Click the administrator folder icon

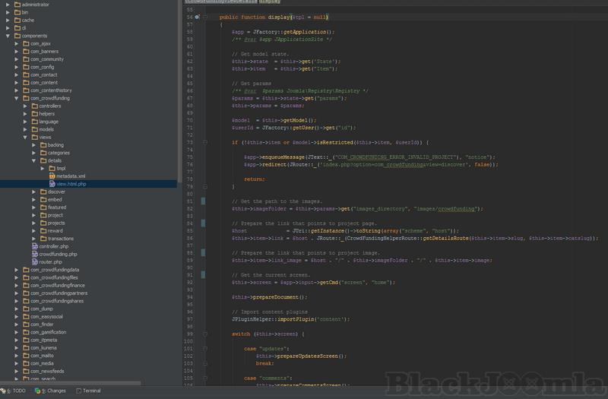pos(16,5)
